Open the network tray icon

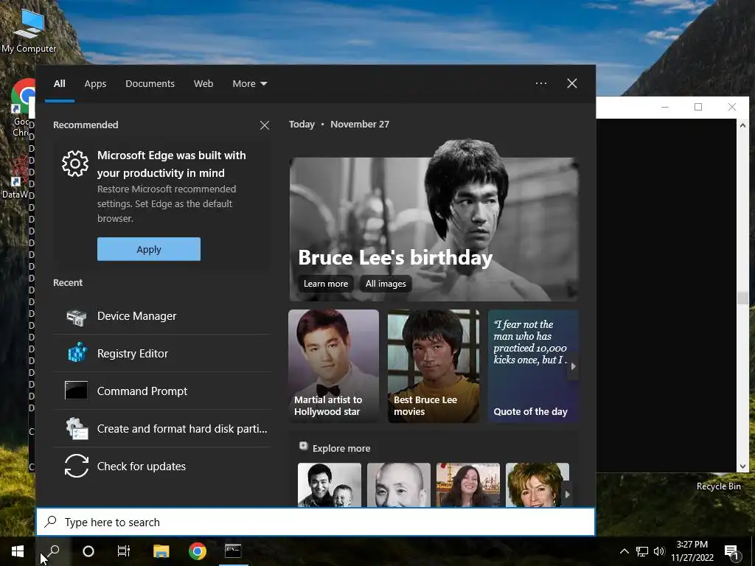pos(642,551)
